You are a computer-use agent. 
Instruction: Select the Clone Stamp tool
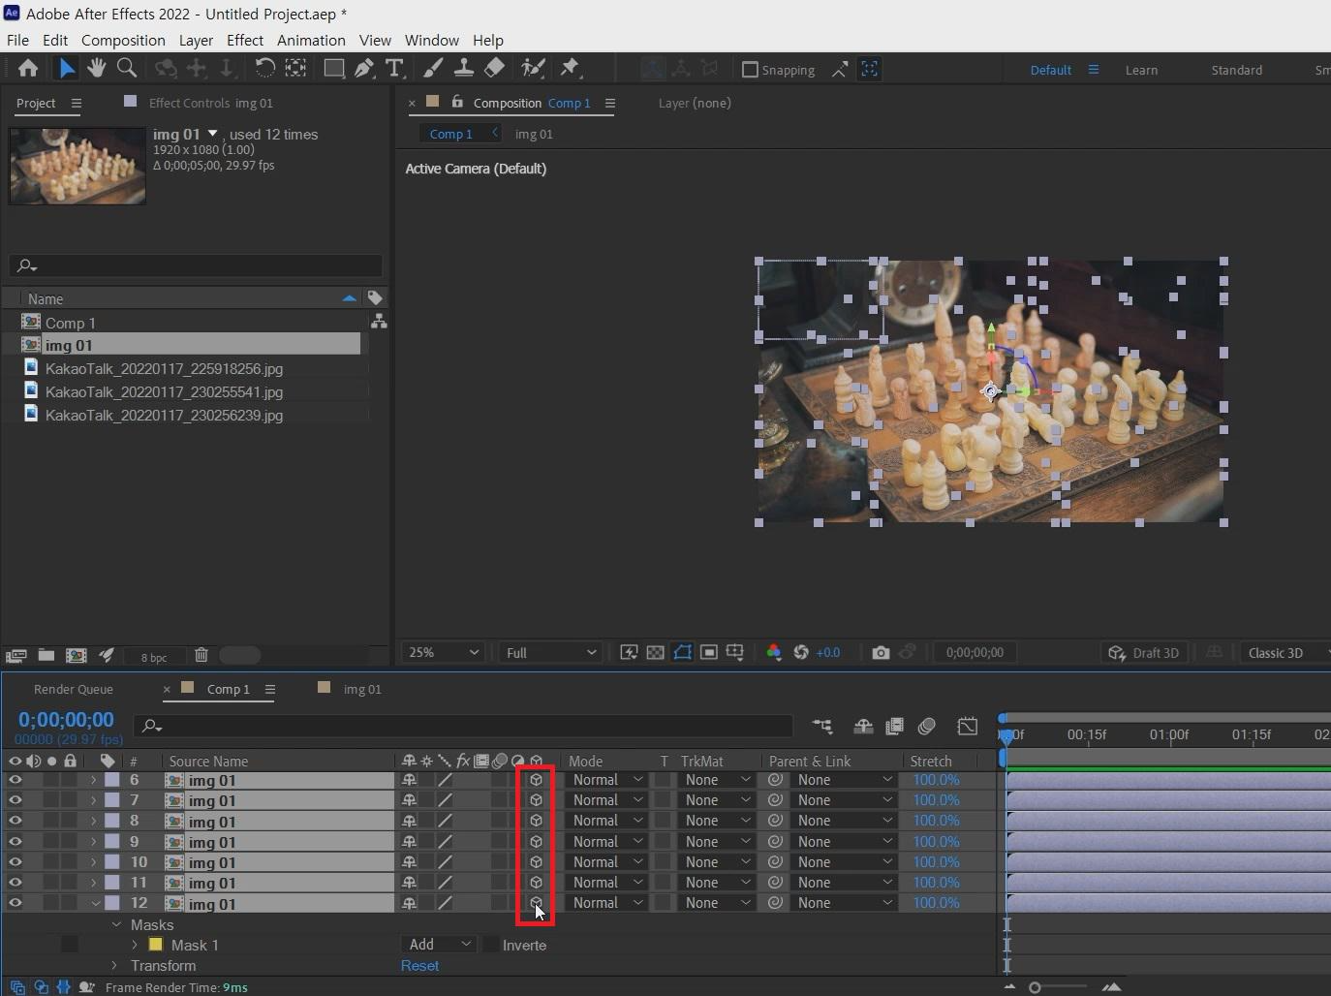tap(464, 68)
